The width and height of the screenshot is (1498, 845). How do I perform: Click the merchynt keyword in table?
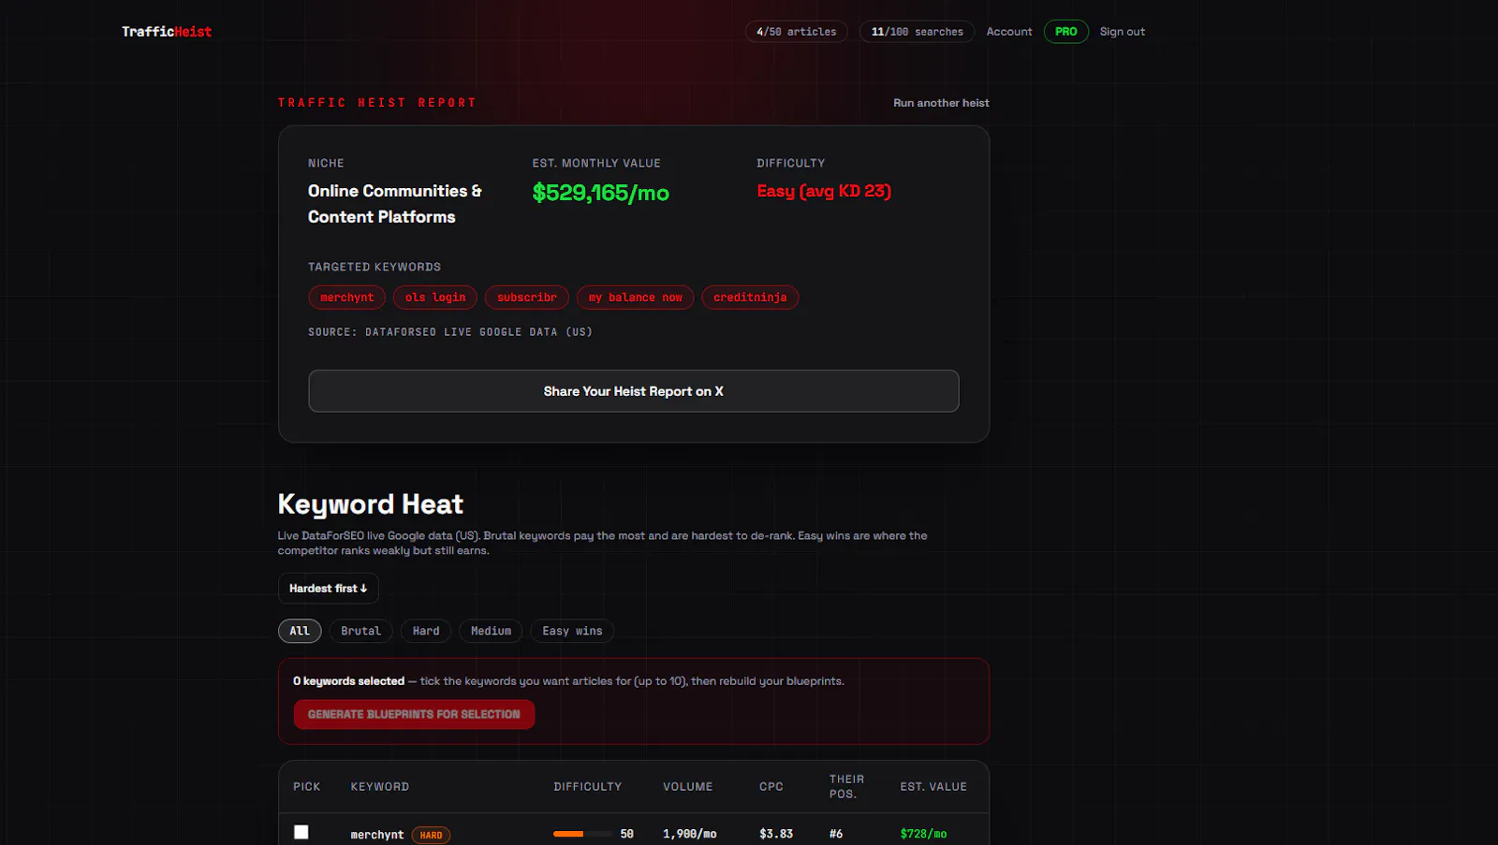click(377, 835)
